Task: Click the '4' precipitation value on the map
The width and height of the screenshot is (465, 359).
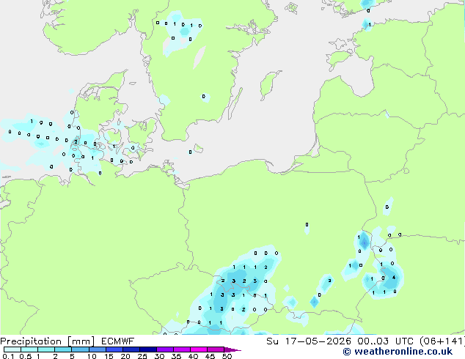Action: (x=394, y=278)
